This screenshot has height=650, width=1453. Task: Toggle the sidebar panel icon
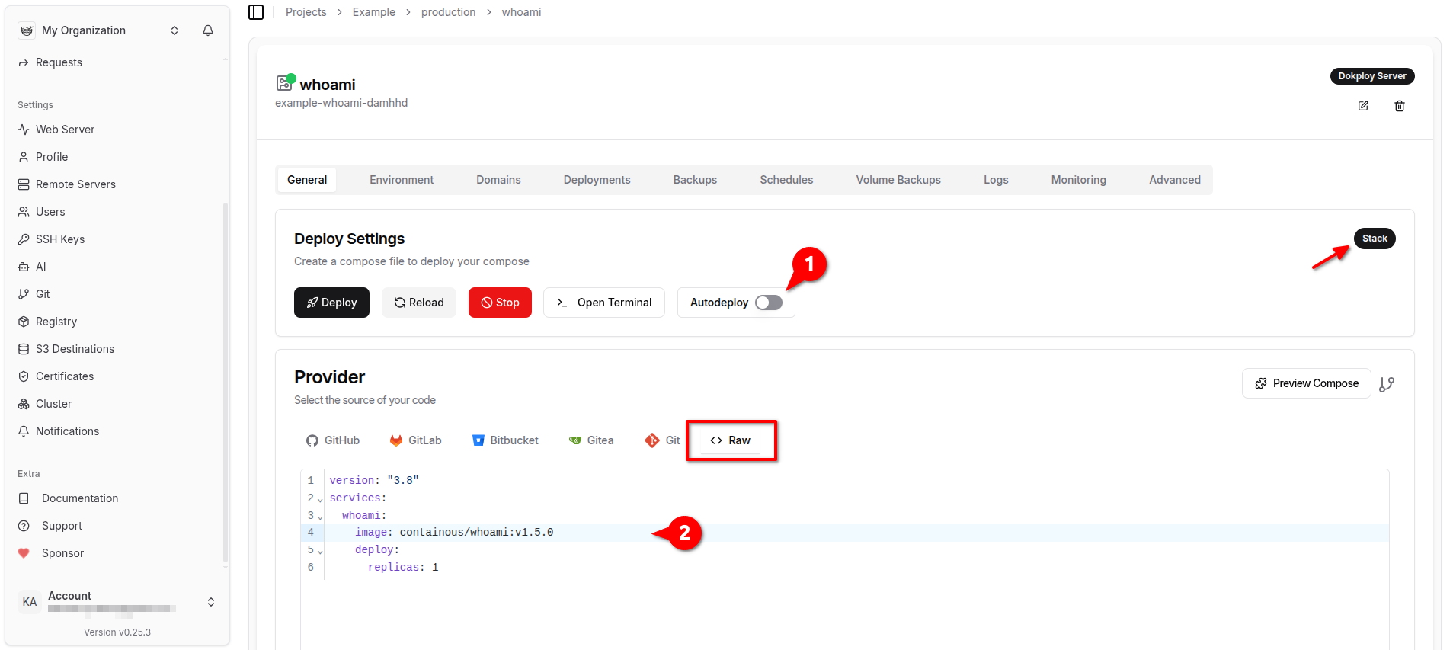(x=256, y=12)
